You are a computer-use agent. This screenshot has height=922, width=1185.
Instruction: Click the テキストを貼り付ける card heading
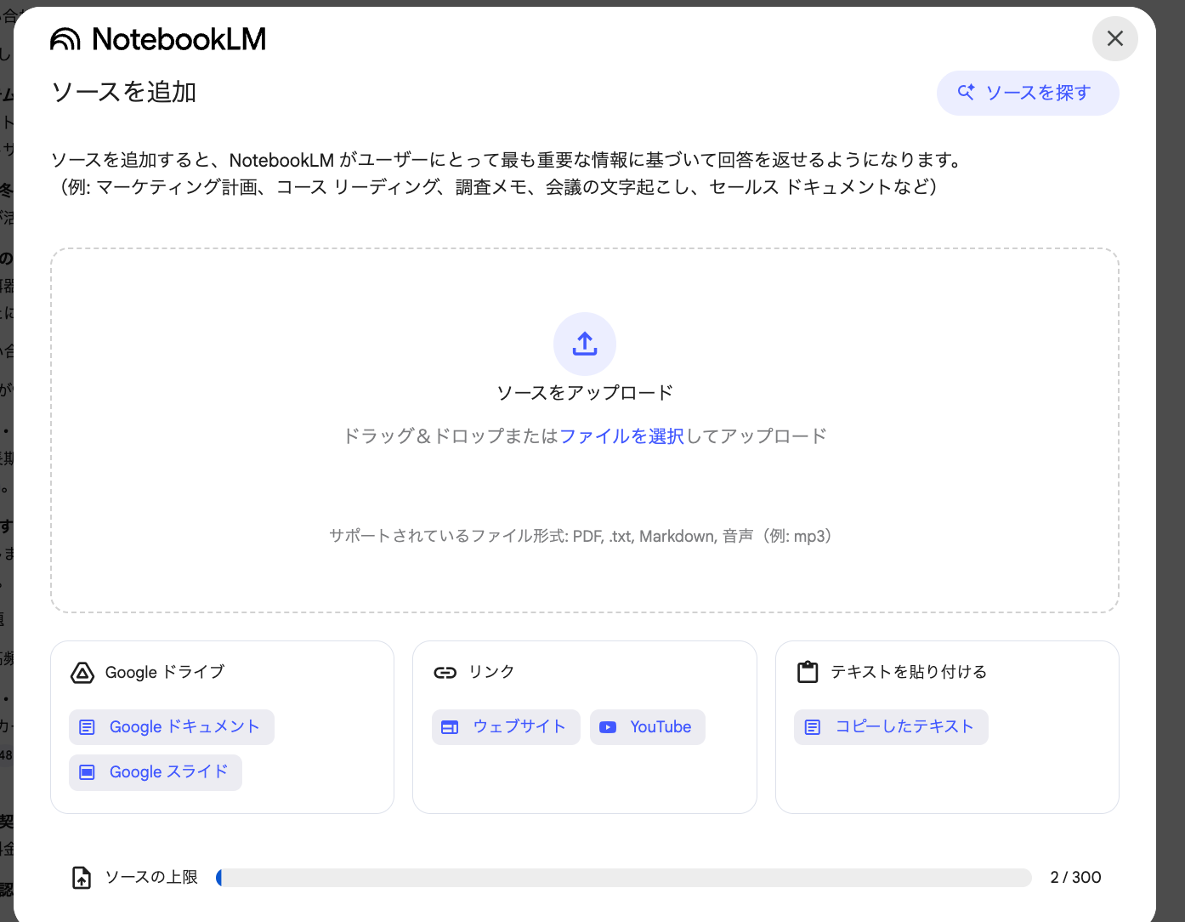coord(909,672)
